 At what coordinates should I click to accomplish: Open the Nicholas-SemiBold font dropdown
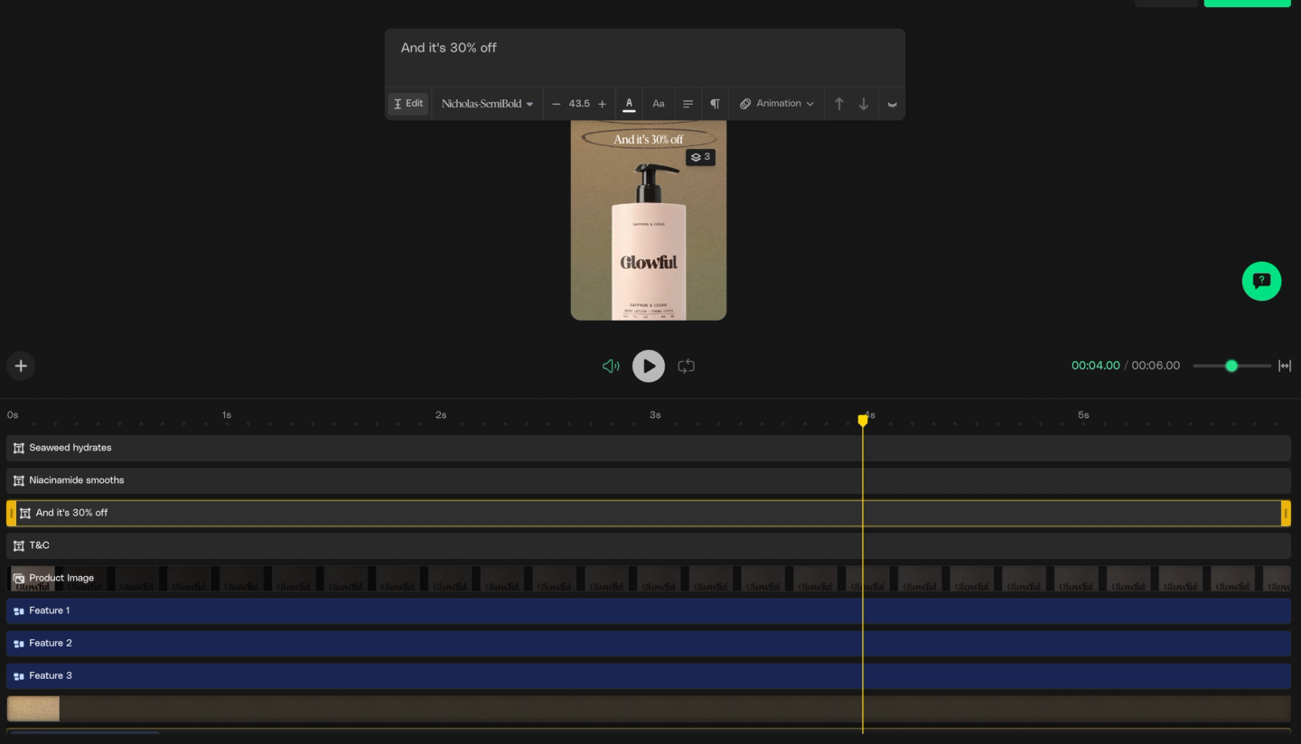click(x=487, y=104)
